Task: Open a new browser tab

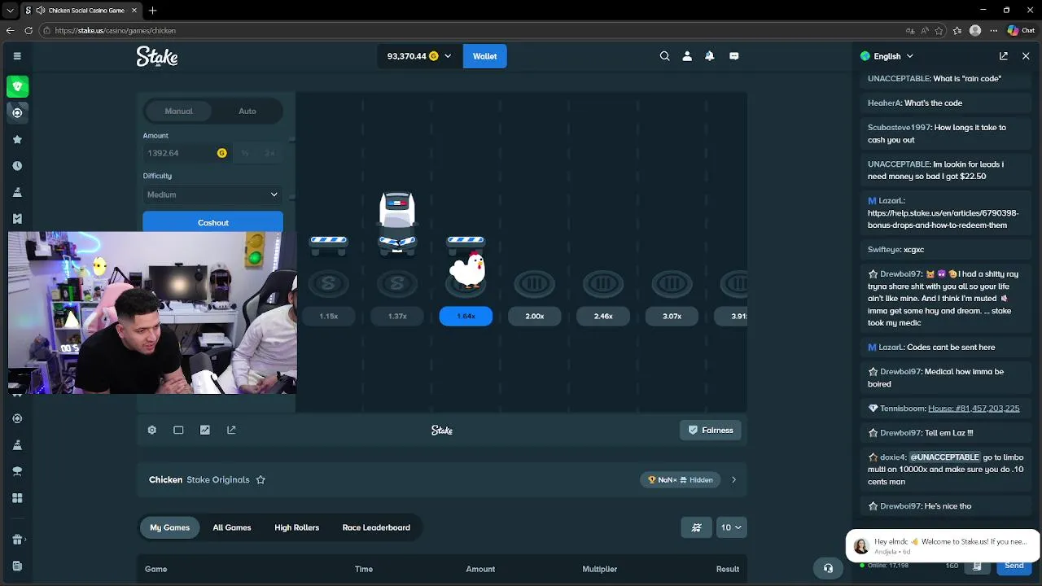Action: click(x=152, y=10)
